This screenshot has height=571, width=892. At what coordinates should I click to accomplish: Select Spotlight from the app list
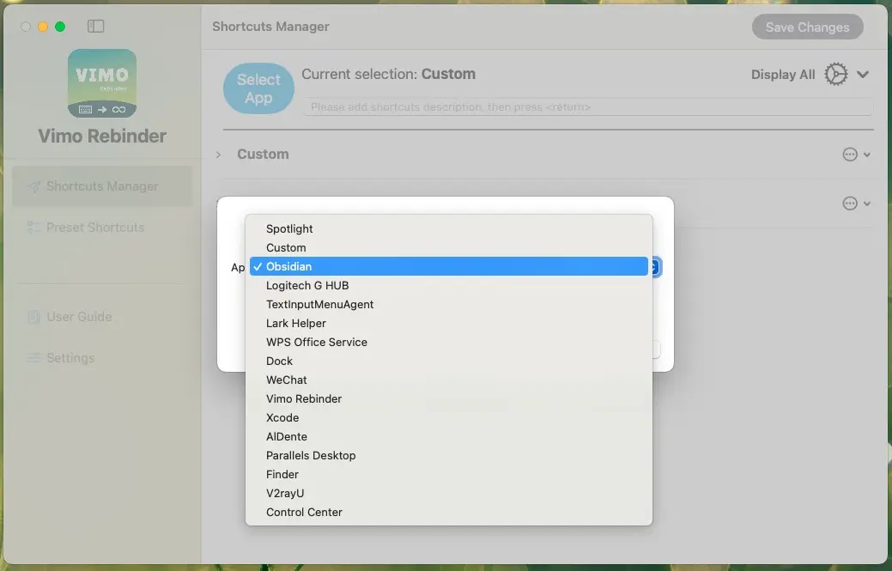(289, 229)
